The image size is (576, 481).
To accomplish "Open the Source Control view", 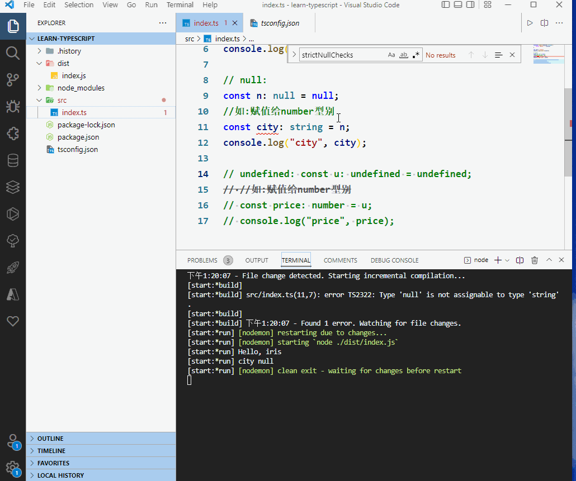I will tap(13, 80).
